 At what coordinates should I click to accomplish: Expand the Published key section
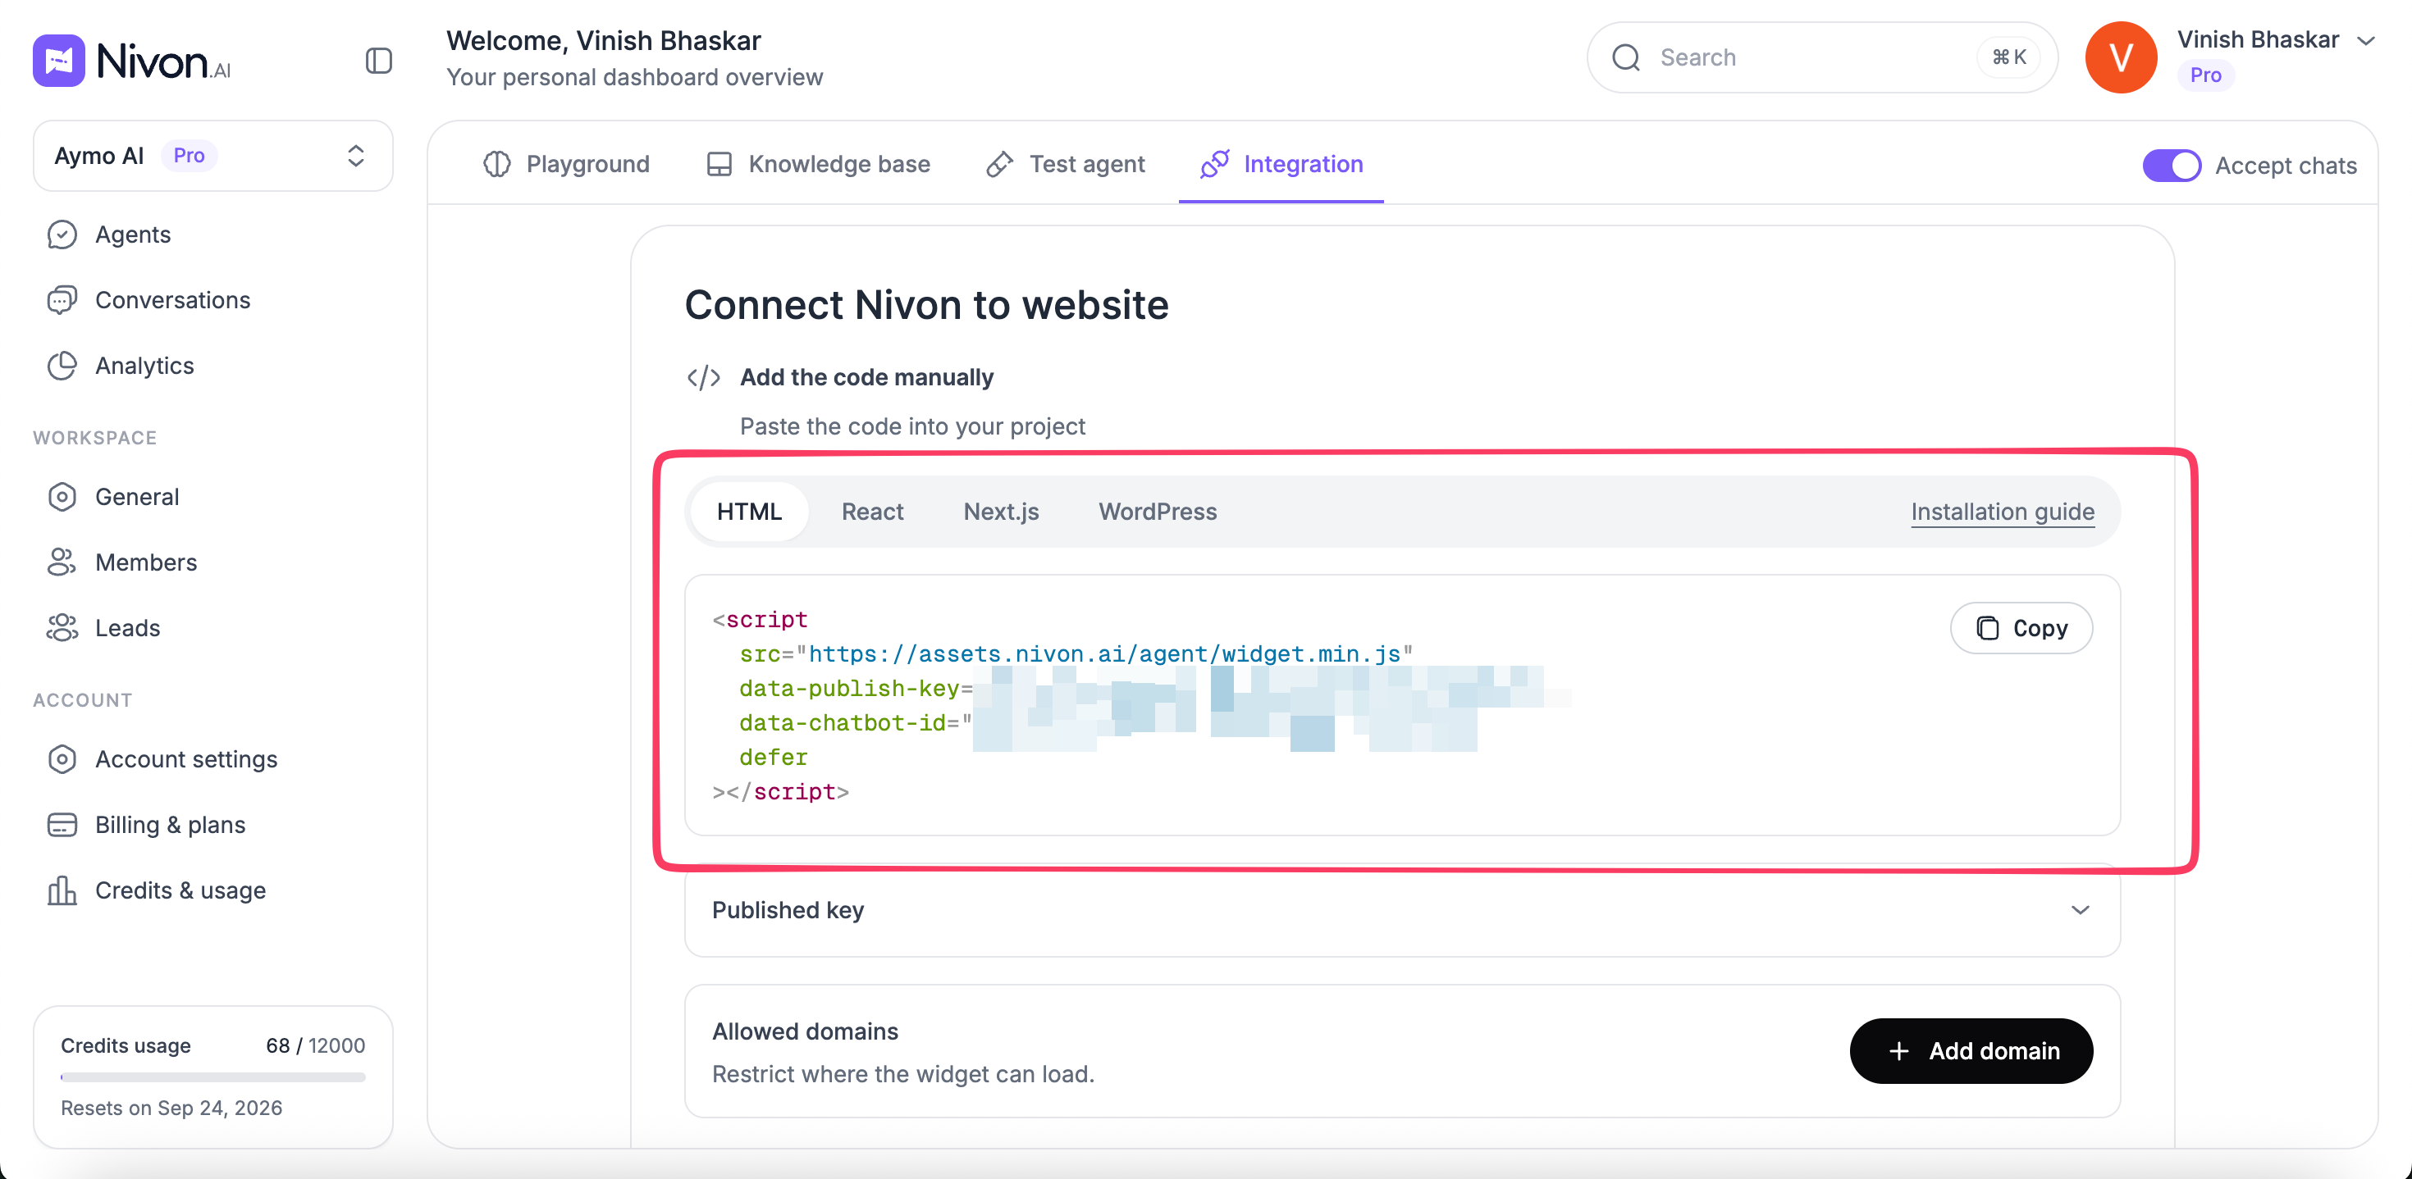click(x=1402, y=909)
